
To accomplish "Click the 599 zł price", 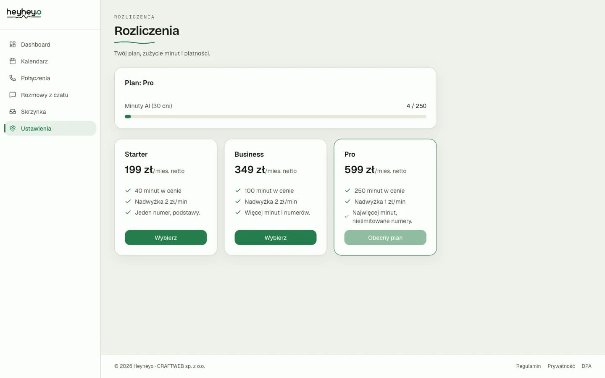I will pos(359,169).
